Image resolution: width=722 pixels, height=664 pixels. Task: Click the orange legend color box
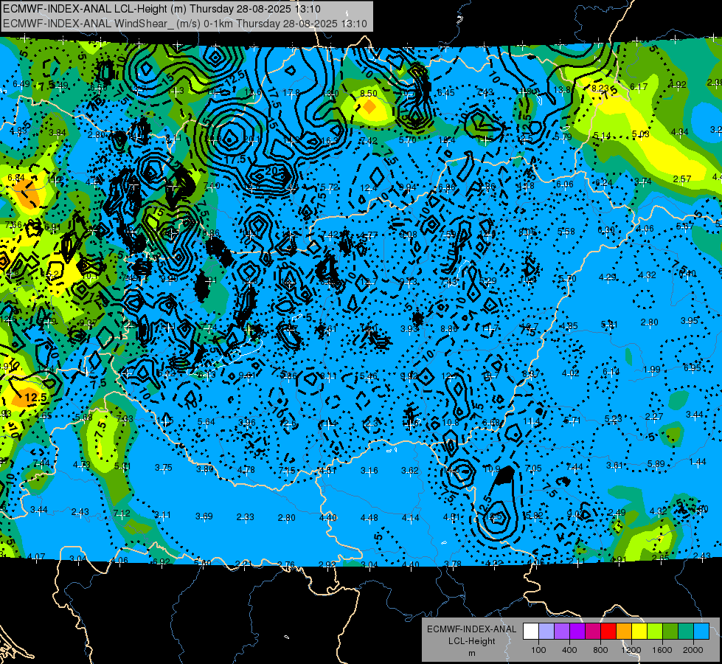[624, 632]
